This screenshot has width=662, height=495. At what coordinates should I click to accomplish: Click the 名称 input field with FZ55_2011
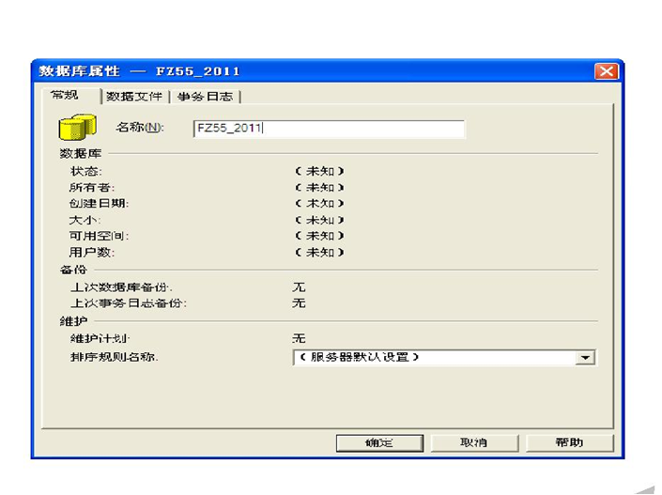tap(329, 129)
